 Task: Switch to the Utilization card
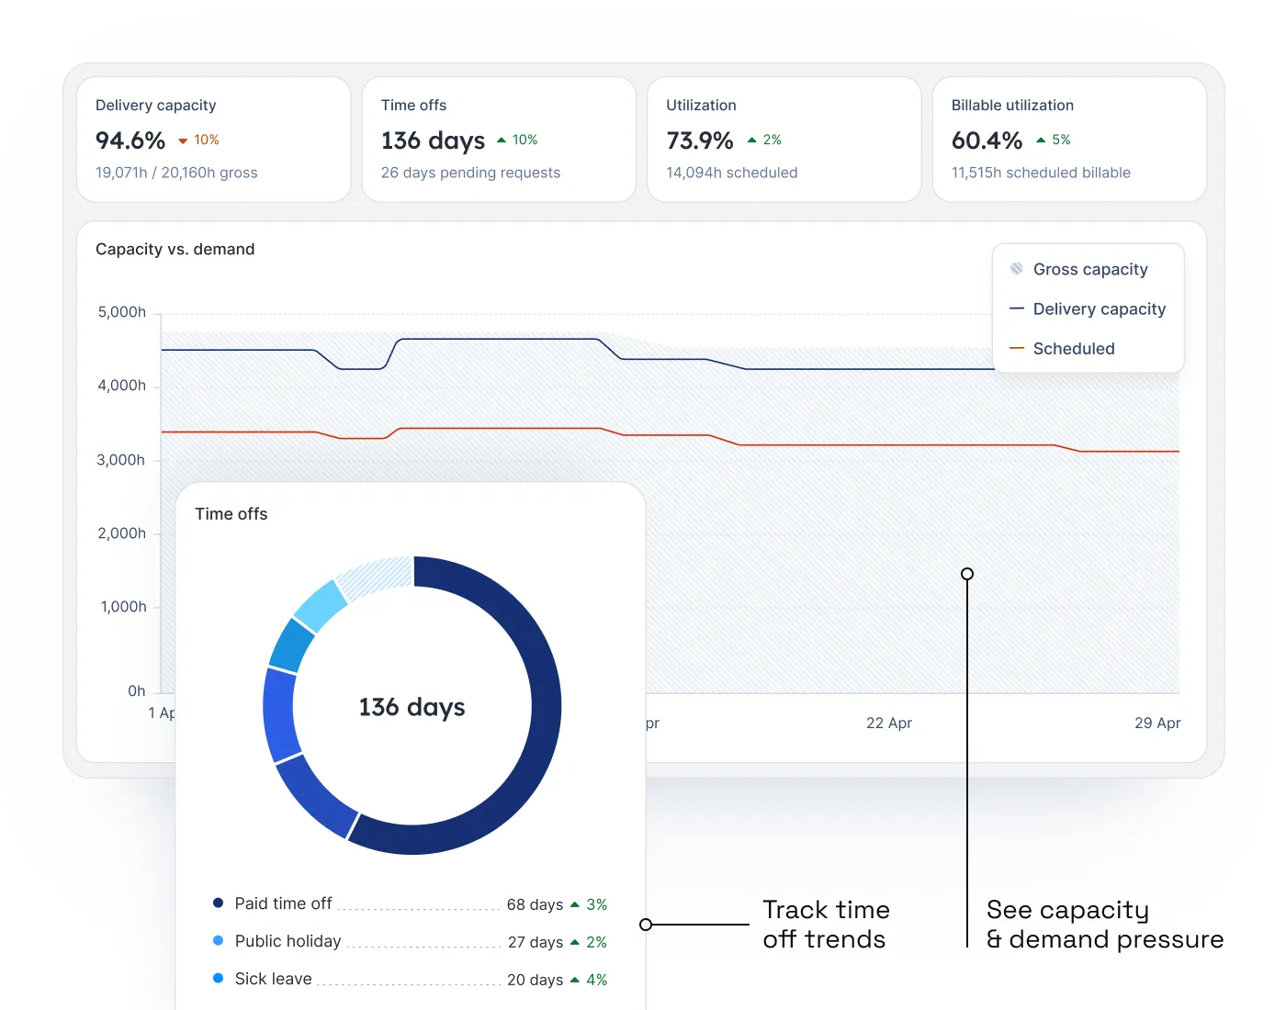click(784, 139)
